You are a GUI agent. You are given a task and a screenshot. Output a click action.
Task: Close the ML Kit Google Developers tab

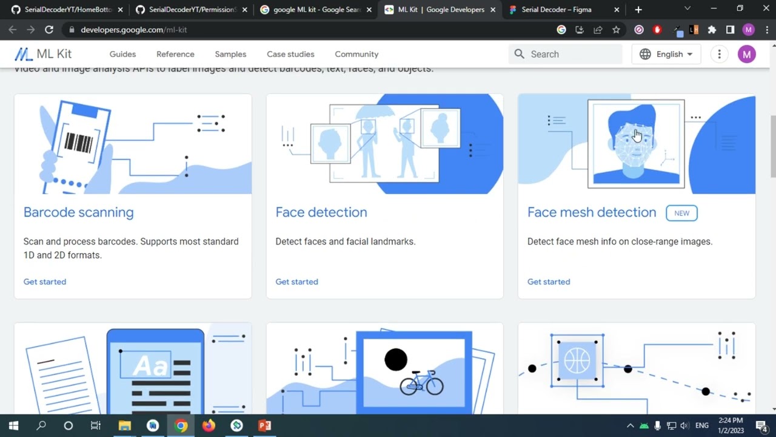tap(493, 10)
